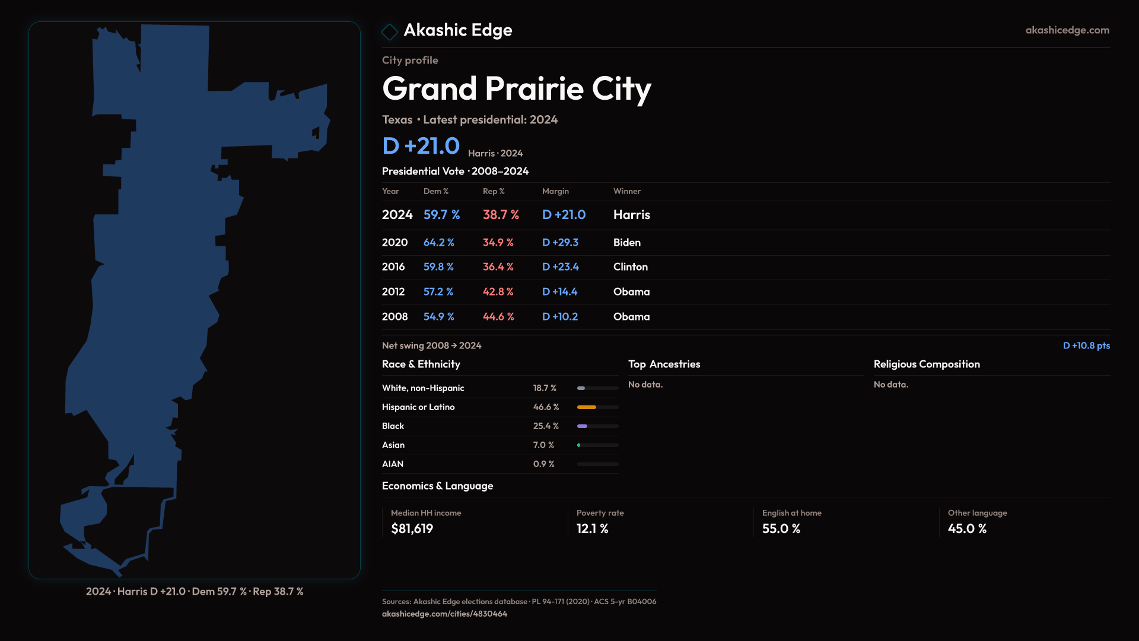The height and width of the screenshot is (641, 1139).
Task: Click the Grand Prairie City title heading
Action: [516, 89]
